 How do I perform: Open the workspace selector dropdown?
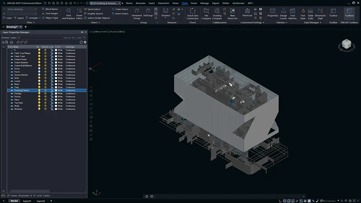pos(105,3)
